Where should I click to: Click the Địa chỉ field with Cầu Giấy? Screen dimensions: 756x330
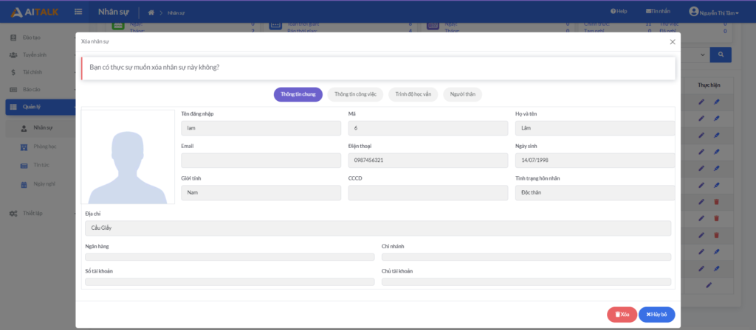(378, 228)
